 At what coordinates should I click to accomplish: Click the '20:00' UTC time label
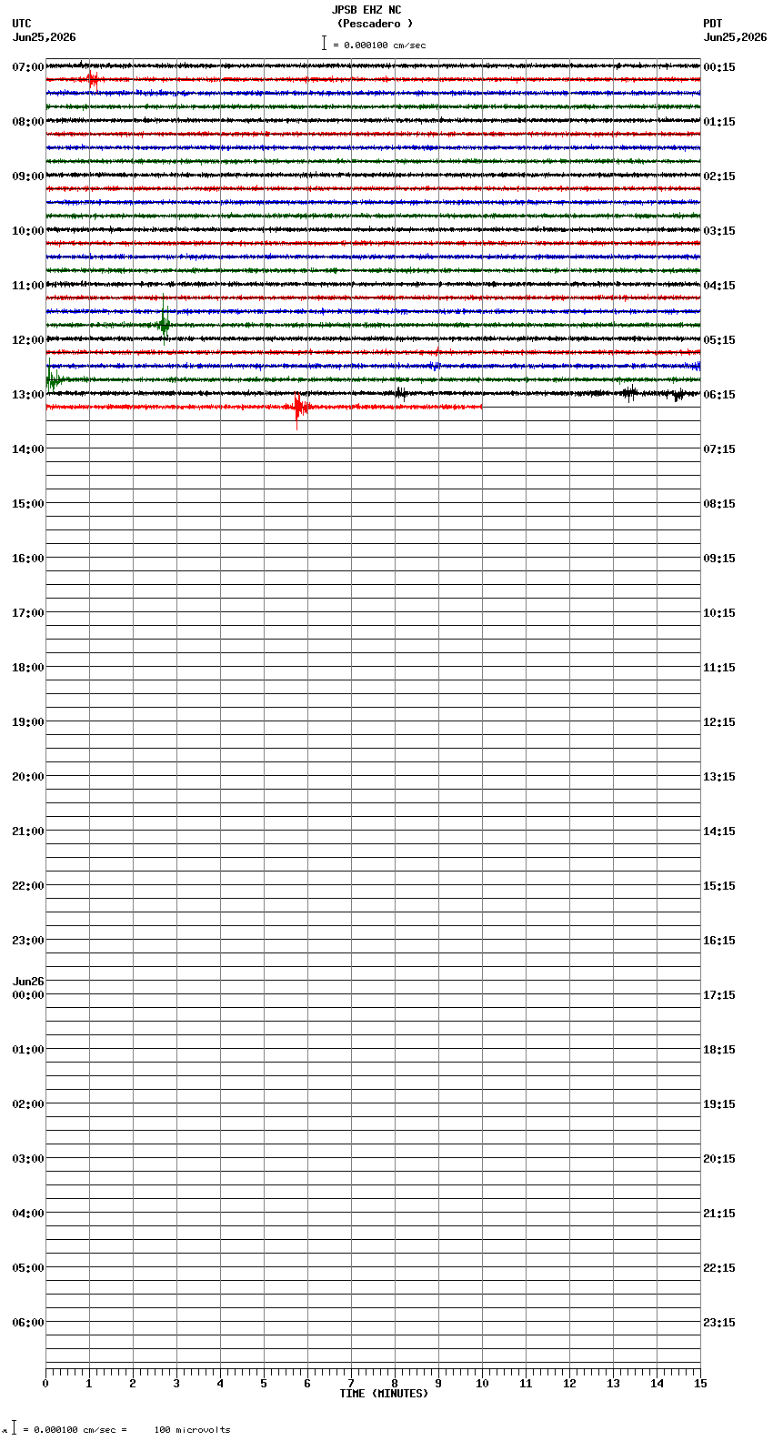click(28, 777)
